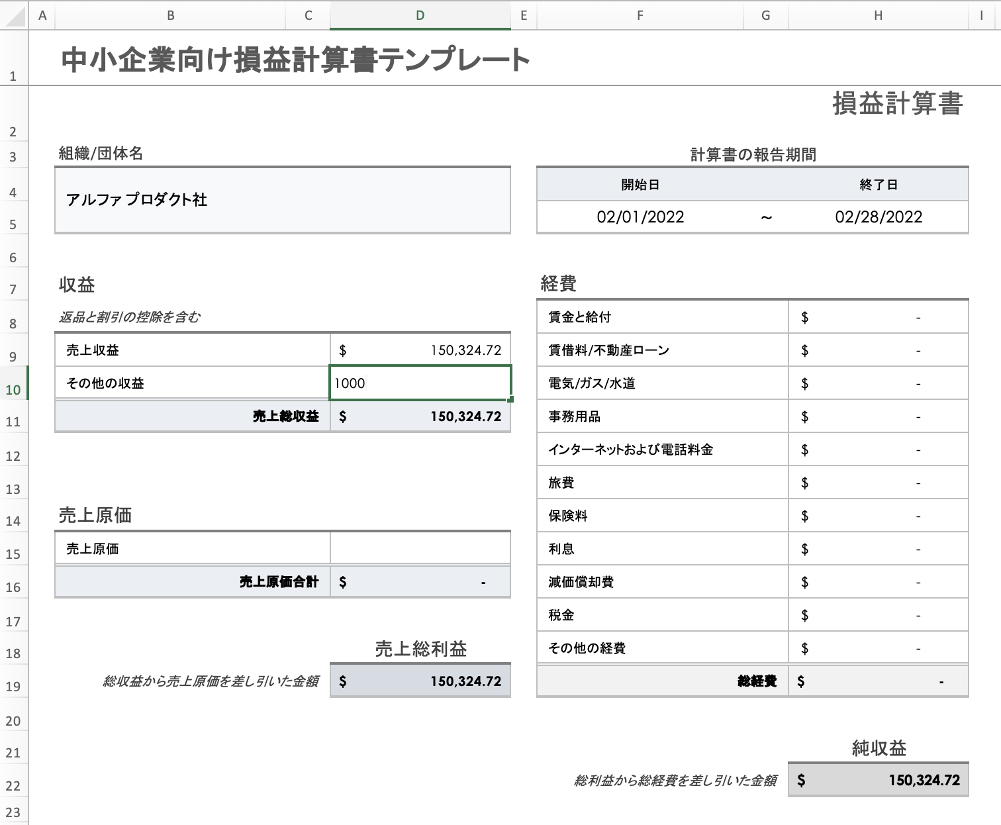
Task: Click the 売上総利益 amount 150,324.72
Action: point(420,681)
